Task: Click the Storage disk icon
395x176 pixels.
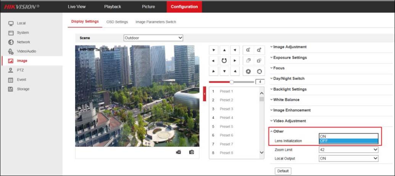Action: 11,89
